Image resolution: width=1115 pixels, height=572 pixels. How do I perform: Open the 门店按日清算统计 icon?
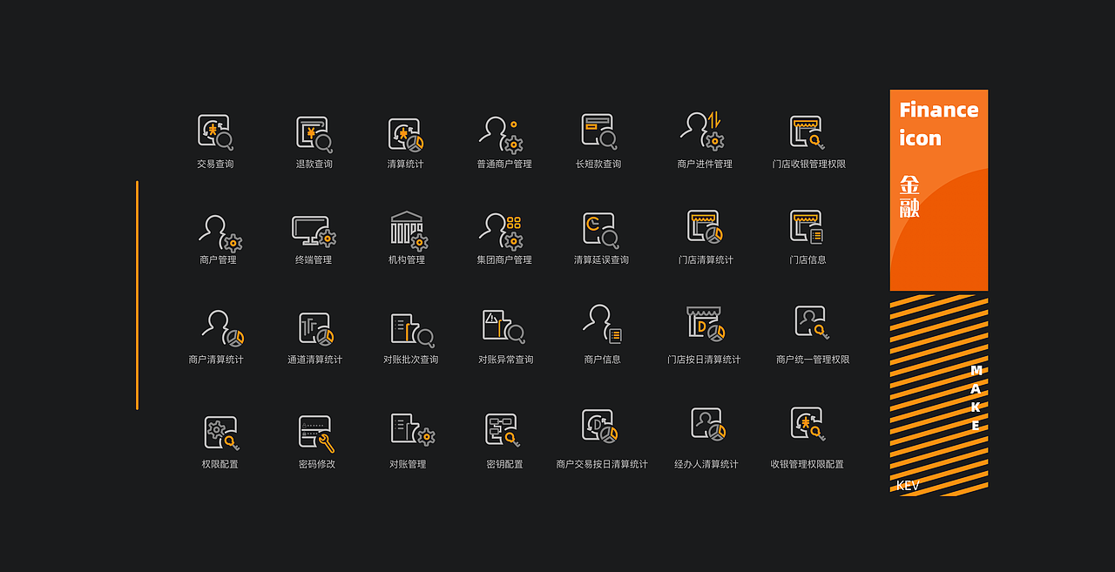tap(706, 323)
